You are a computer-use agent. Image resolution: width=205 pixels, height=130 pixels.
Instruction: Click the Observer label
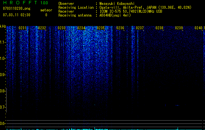(x=66, y=4)
